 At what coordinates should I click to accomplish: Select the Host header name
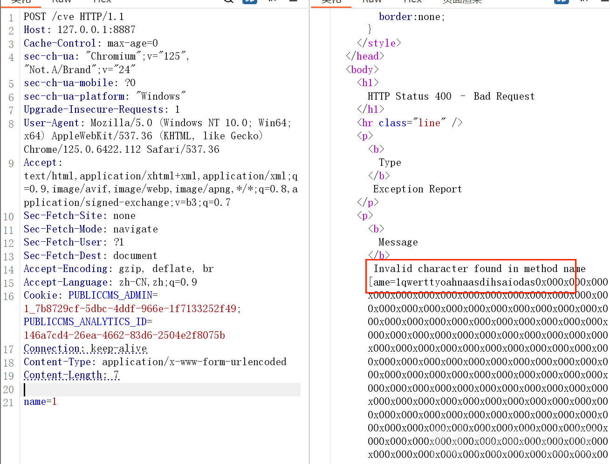pos(35,30)
